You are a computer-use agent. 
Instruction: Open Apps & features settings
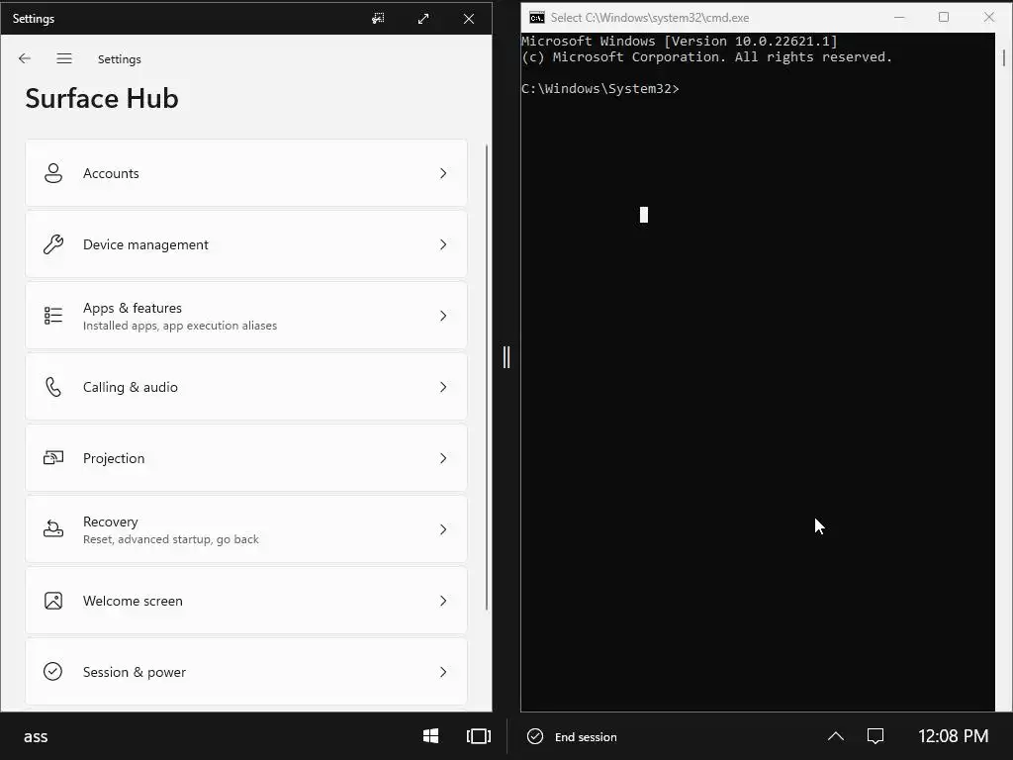(246, 316)
